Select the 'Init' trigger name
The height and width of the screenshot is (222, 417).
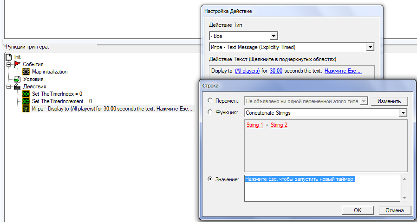tap(18, 57)
